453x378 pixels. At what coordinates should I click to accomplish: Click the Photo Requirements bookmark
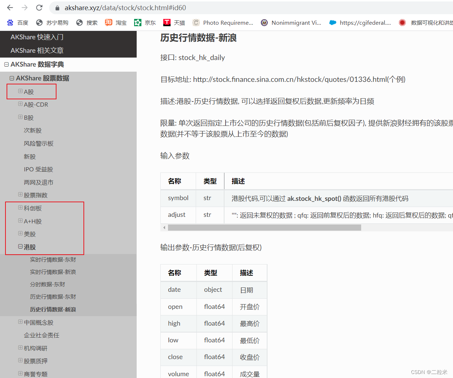[x=223, y=23]
